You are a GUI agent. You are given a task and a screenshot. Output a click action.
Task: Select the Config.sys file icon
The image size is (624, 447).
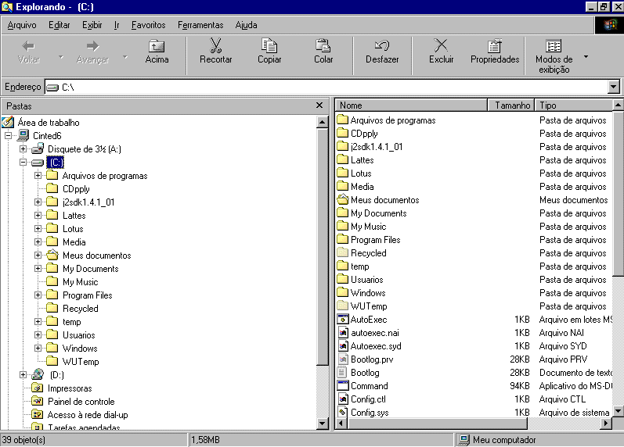click(342, 413)
